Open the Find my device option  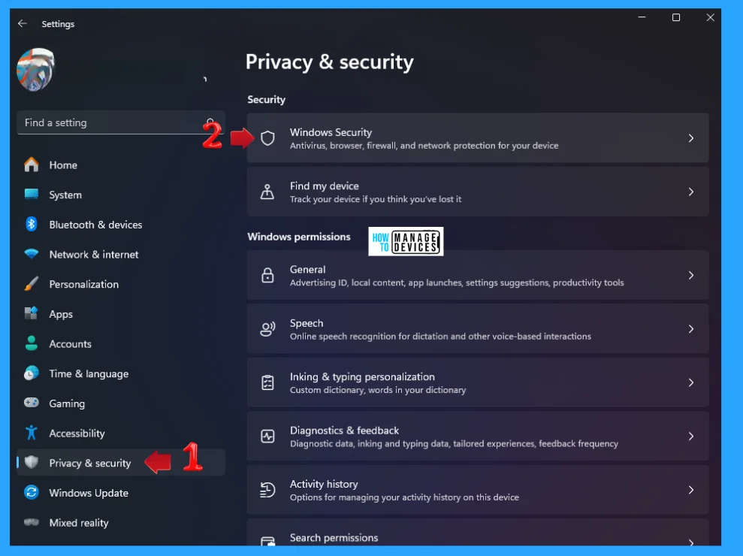(x=324, y=186)
